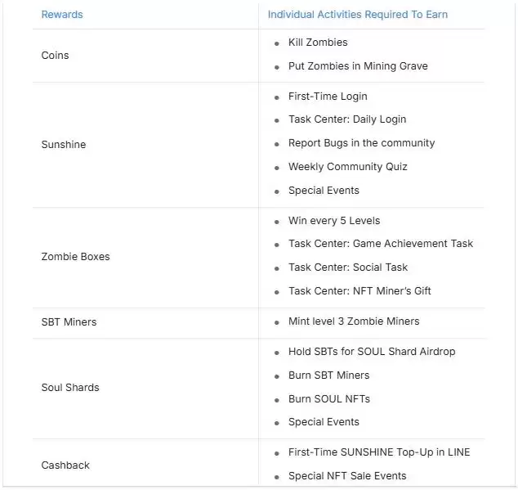Click Win every 5 Levels item
This screenshot has height=490, width=518.
[x=333, y=221]
